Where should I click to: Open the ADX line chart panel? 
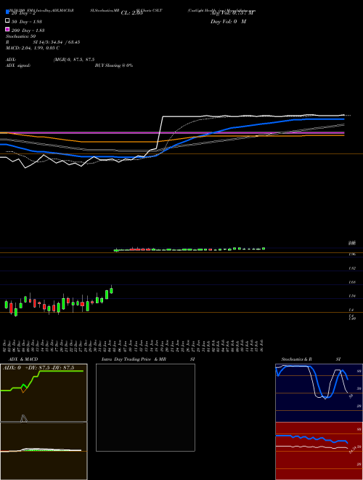tap(44, 393)
